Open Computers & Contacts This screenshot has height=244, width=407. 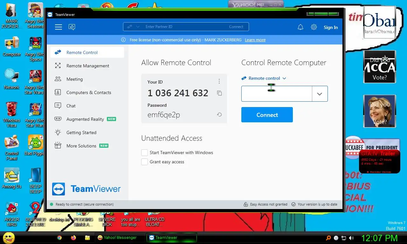click(x=87, y=92)
